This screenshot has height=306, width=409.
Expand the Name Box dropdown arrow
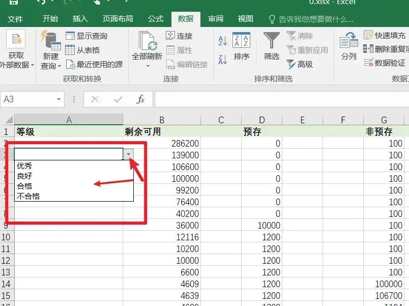click(x=59, y=99)
